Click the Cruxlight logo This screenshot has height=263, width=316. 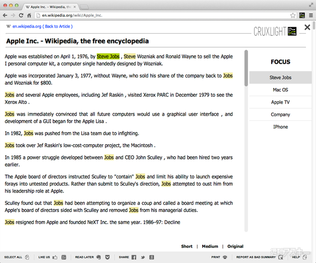pyautogui.click(x=275, y=32)
